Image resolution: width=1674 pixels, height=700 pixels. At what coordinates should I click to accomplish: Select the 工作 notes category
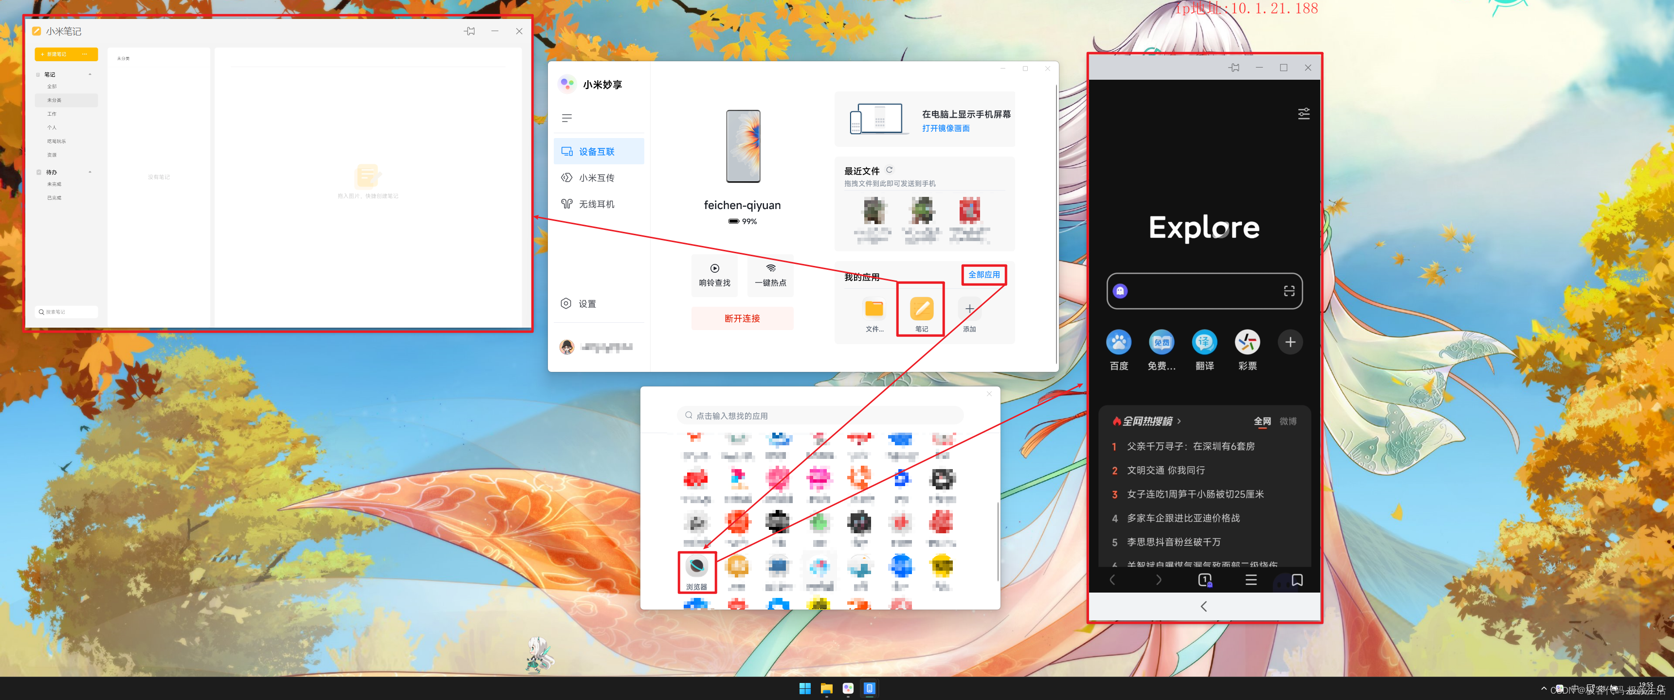pyautogui.click(x=52, y=114)
